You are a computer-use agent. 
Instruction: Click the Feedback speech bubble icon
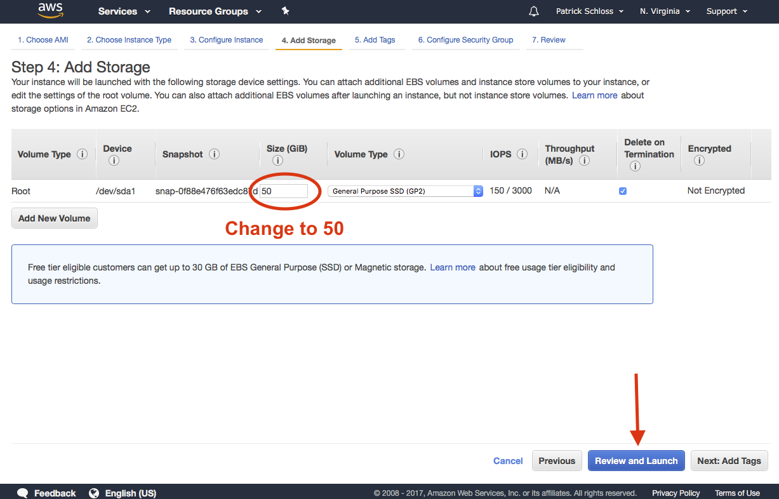23,493
